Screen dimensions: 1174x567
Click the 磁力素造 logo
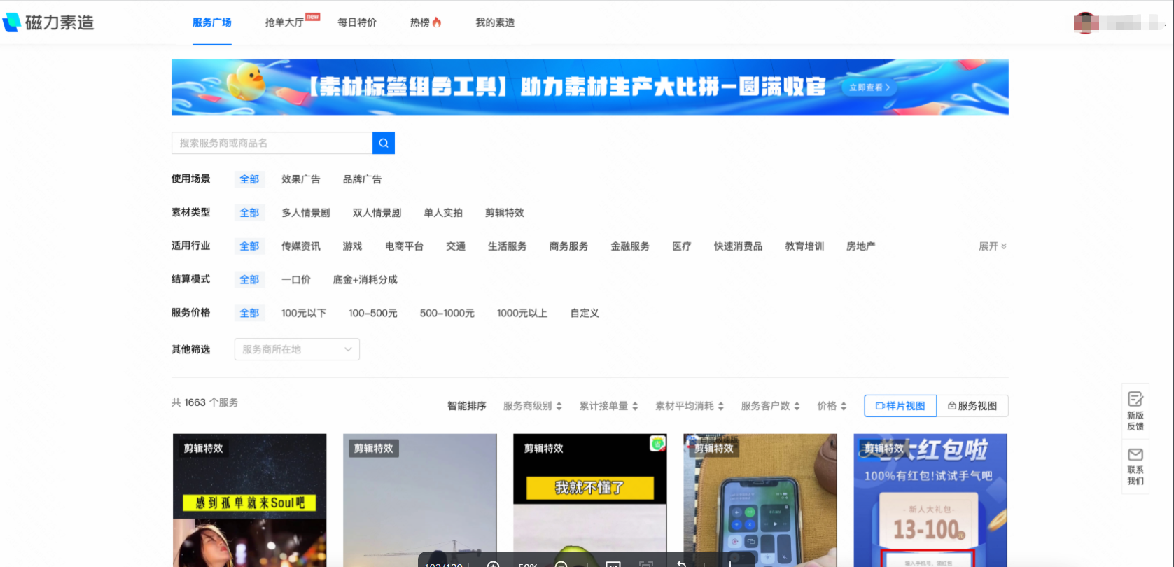48,22
